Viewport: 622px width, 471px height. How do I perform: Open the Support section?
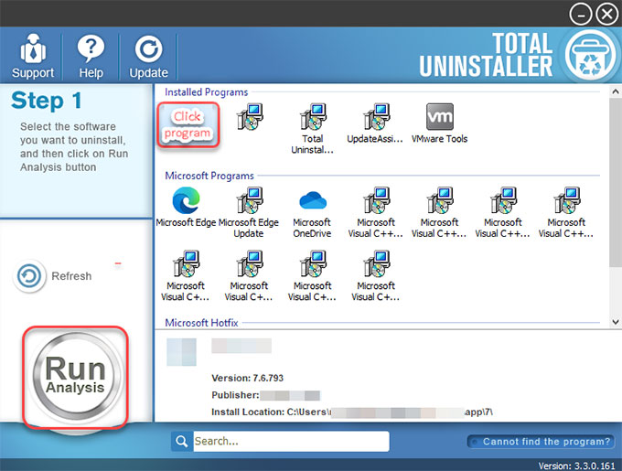[33, 56]
